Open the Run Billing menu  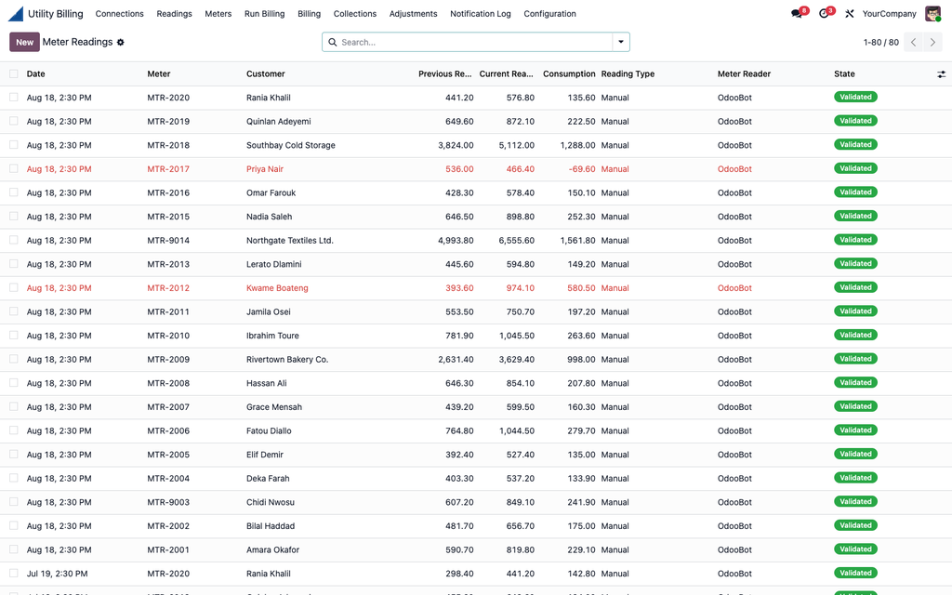click(x=264, y=13)
